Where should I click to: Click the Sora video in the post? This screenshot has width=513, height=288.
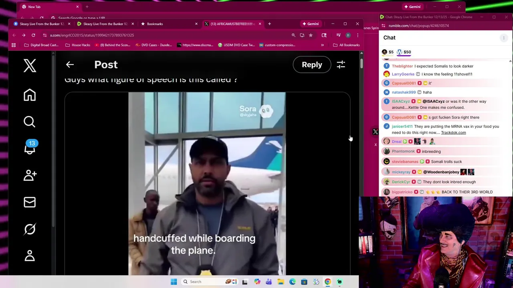point(207,184)
